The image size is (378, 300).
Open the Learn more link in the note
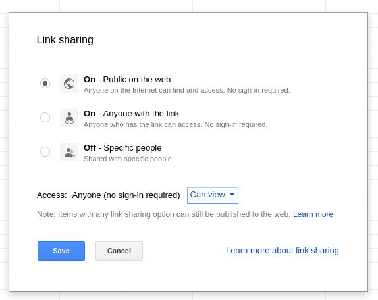313,214
